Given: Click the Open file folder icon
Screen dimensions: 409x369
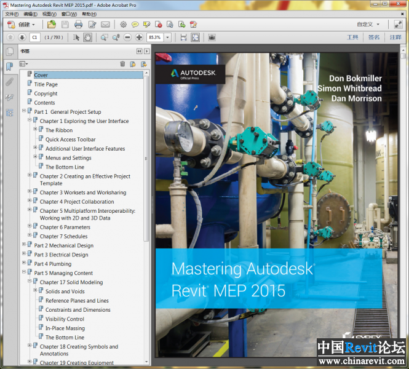Looking at the screenshot, I should (52, 25).
